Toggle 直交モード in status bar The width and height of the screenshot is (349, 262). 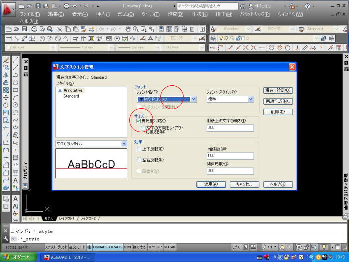point(77,247)
